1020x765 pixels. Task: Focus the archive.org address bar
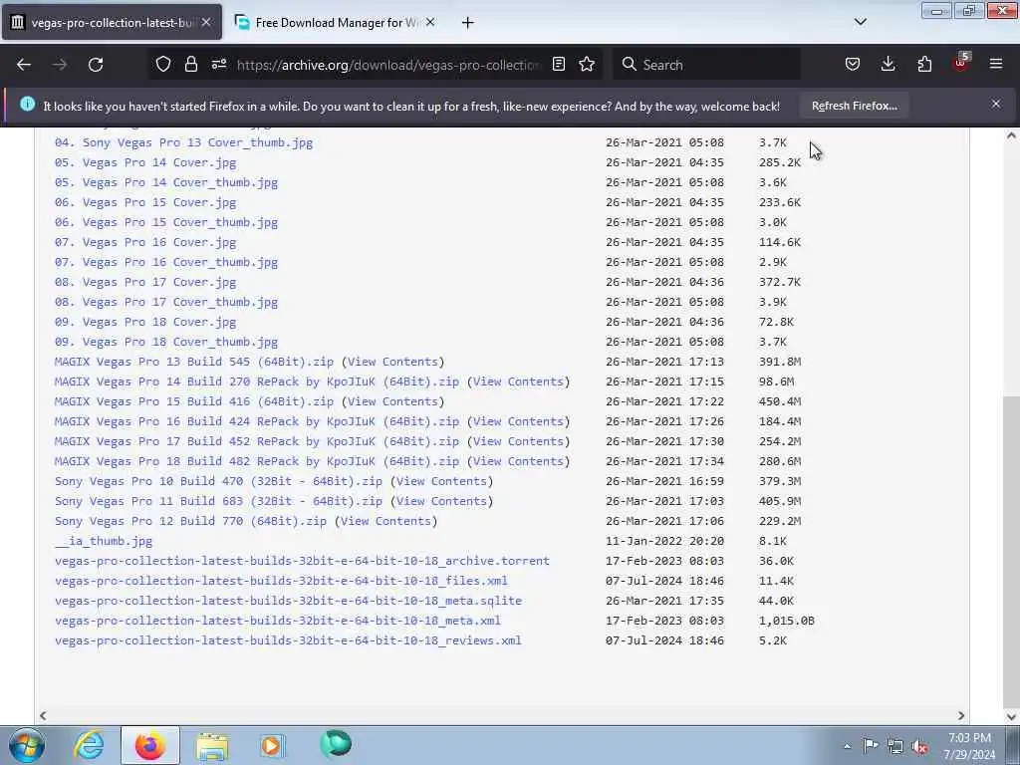pyautogui.click(x=387, y=65)
